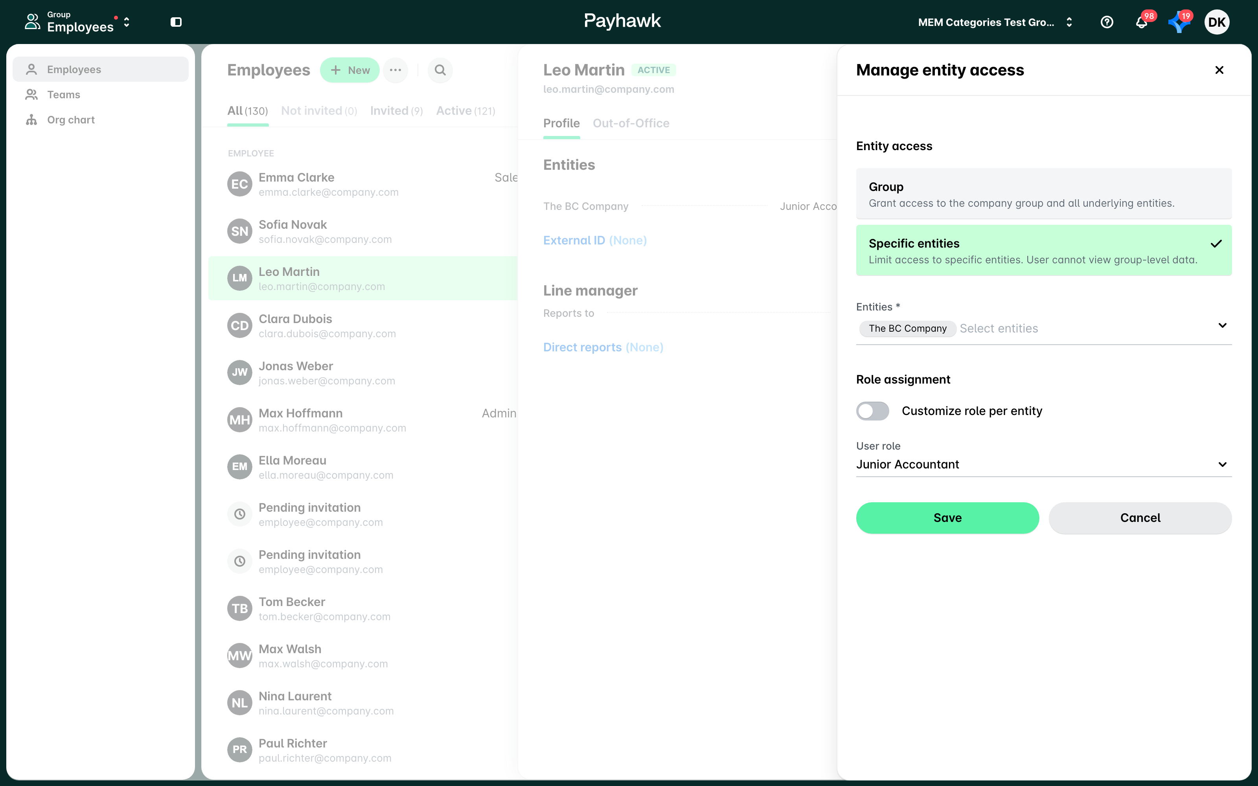Image resolution: width=1258 pixels, height=786 pixels.
Task: Toggle Customize role per entity switch
Action: pyautogui.click(x=872, y=411)
